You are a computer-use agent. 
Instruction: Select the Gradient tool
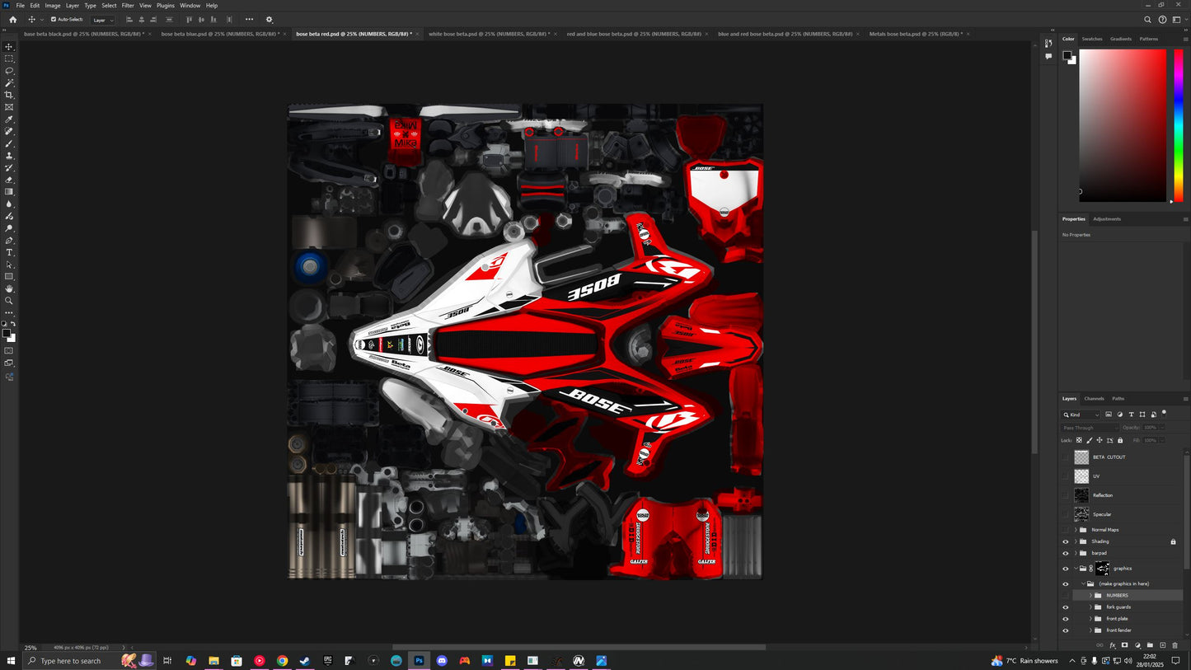(x=9, y=192)
